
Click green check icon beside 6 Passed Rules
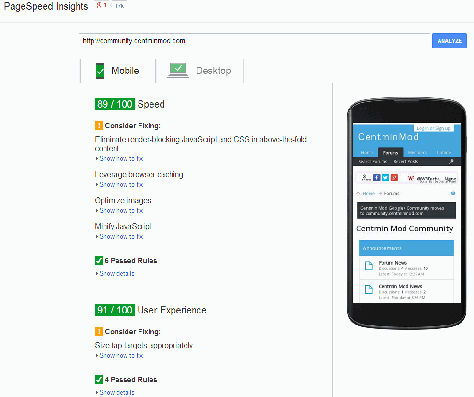click(x=99, y=261)
